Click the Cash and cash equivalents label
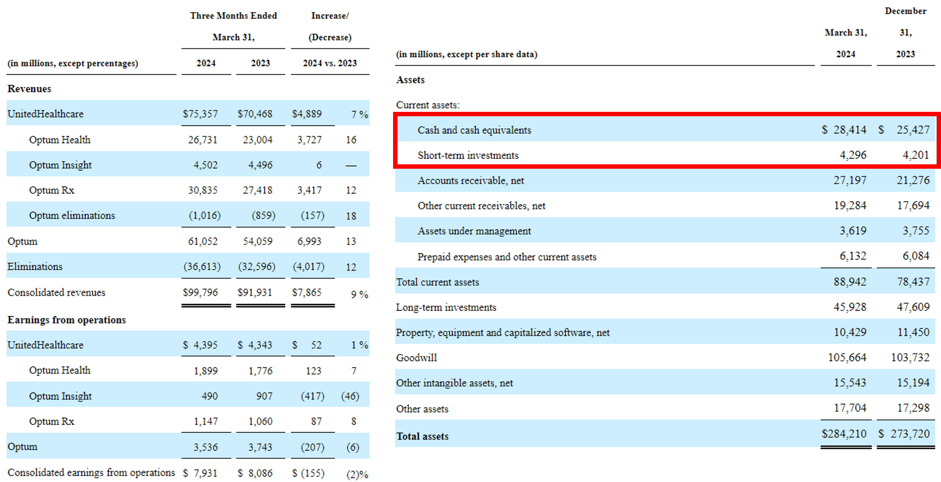The width and height of the screenshot is (941, 482). [474, 130]
